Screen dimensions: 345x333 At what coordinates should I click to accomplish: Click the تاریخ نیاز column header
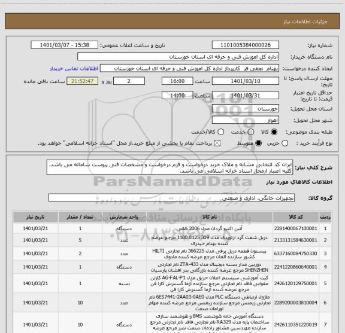click(35, 217)
